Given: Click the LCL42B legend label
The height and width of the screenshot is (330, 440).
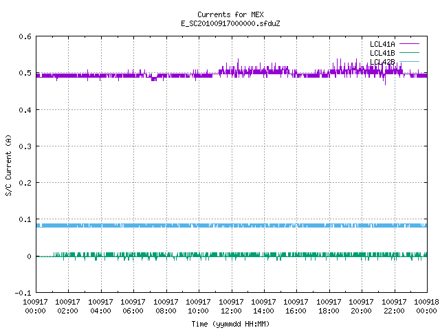Looking at the screenshot, I should pyautogui.click(x=382, y=62).
